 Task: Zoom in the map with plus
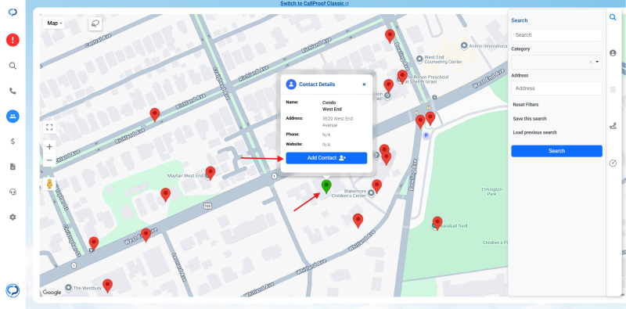point(49,146)
